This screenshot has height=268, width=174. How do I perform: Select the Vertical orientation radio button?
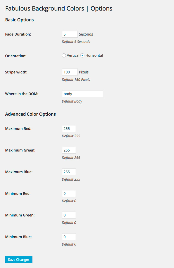pos(64,55)
